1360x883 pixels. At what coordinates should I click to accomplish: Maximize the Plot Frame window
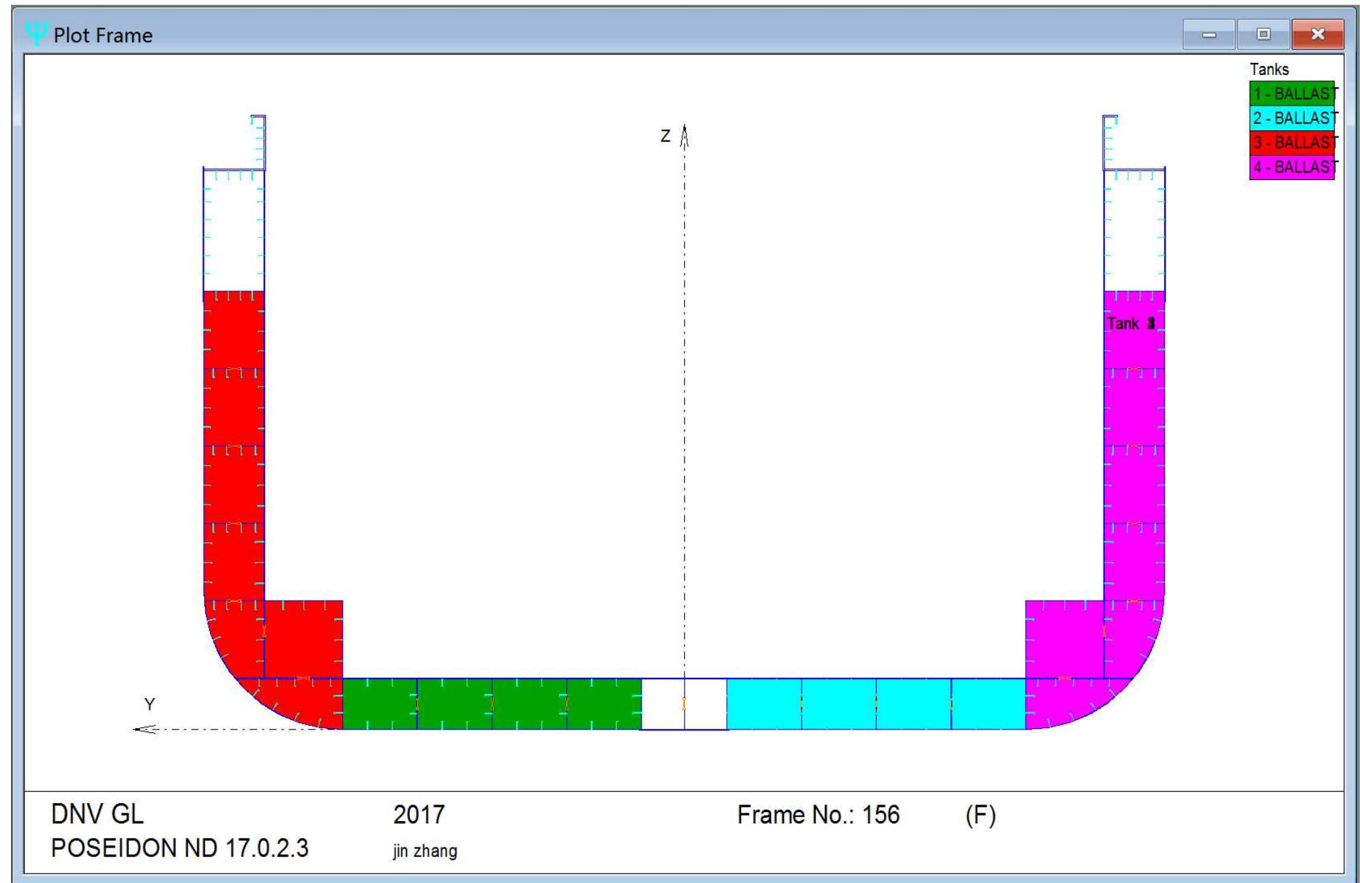point(1263,35)
